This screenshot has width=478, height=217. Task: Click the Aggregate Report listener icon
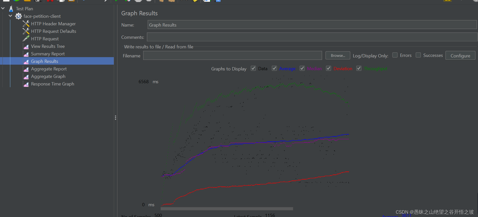coord(26,69)
